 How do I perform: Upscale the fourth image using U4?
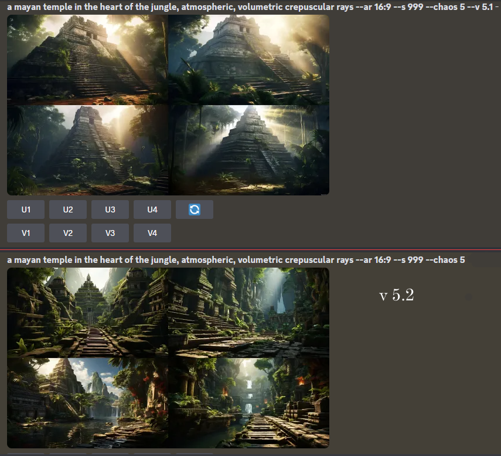pyautogui.click(x=152, y=210)
